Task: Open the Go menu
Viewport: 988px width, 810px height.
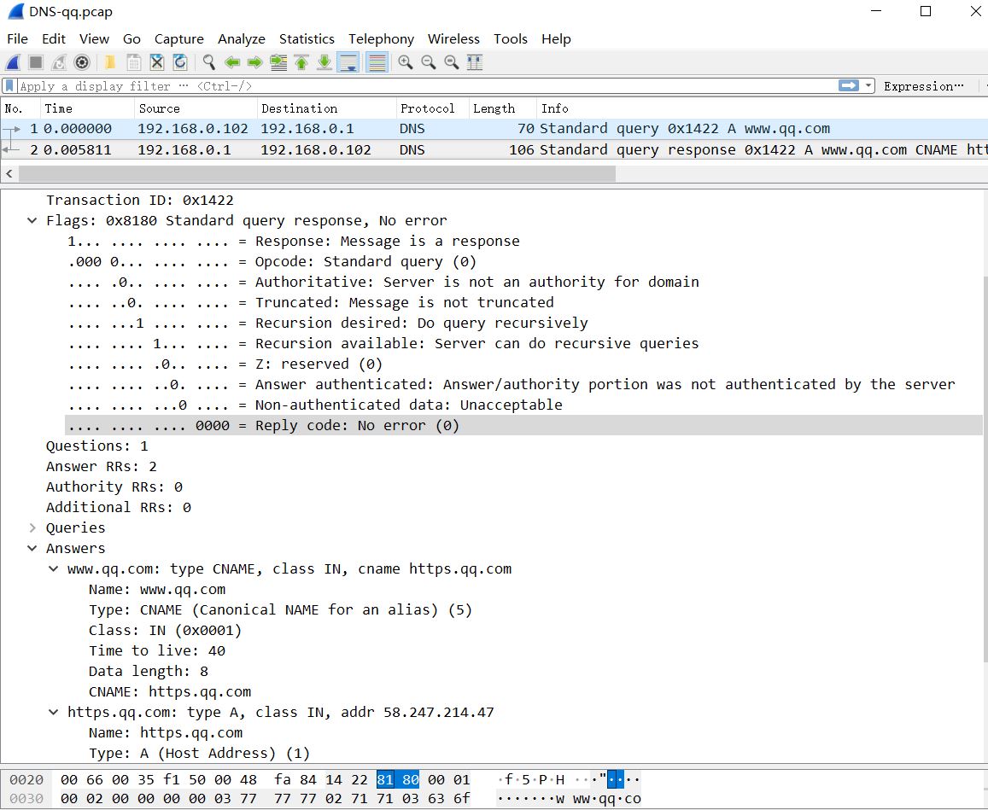Action: tap(132, 39)
